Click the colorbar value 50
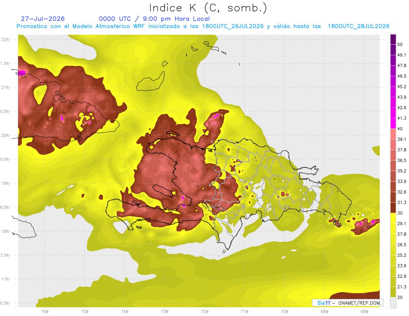This screenshot has height=316, width=409. [x=400, y=44]
